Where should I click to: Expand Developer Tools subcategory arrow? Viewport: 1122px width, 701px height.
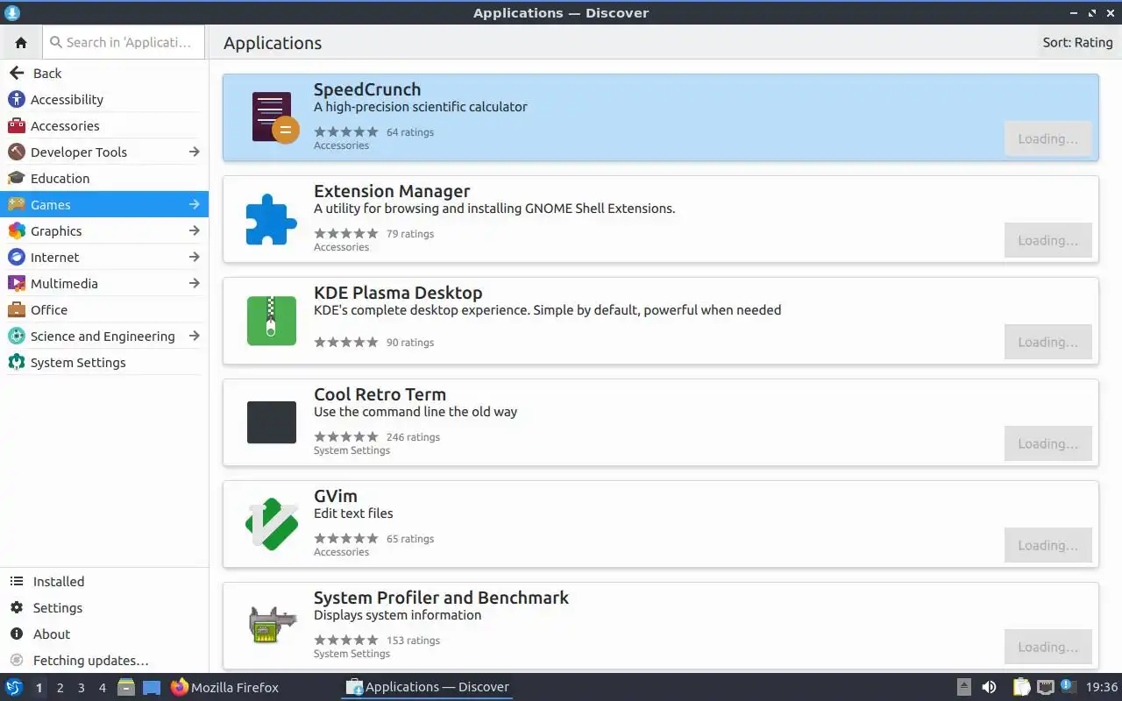coord(195,152)
